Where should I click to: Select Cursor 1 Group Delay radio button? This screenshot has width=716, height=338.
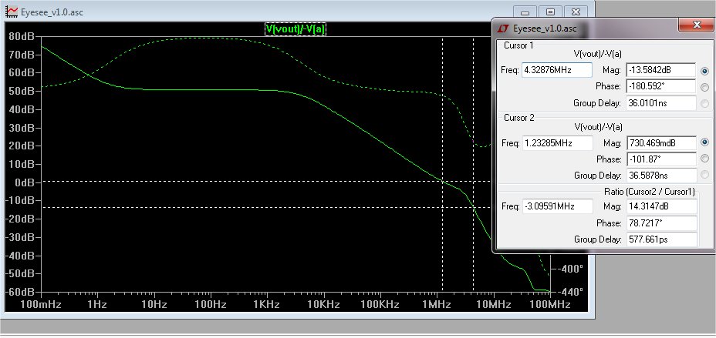705,104
